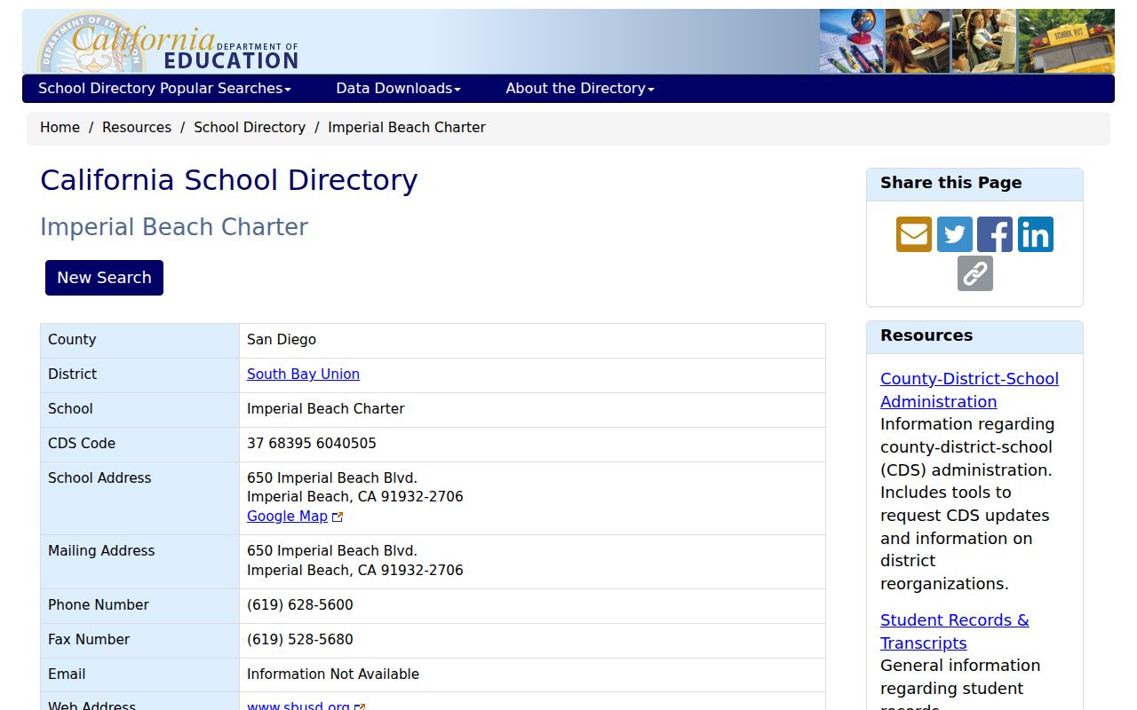Screen dimensions: 1137x710
Task: Click the California Department of Education logo
Action: pos(169,43)
